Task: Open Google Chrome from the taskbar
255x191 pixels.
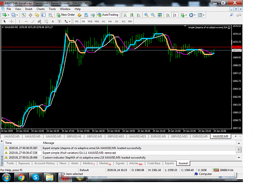Action: tap(21, 177)
